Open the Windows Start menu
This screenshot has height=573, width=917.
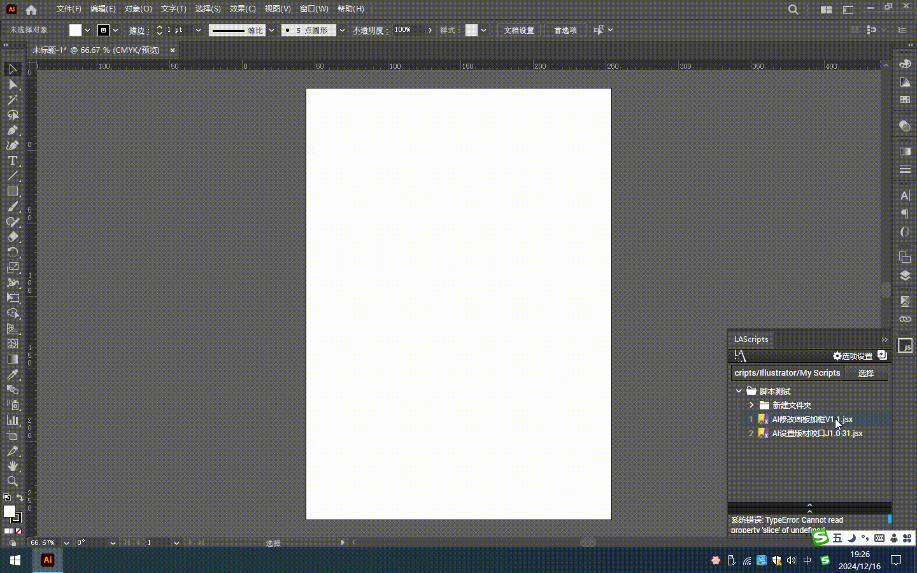click(x=15, y=560)
